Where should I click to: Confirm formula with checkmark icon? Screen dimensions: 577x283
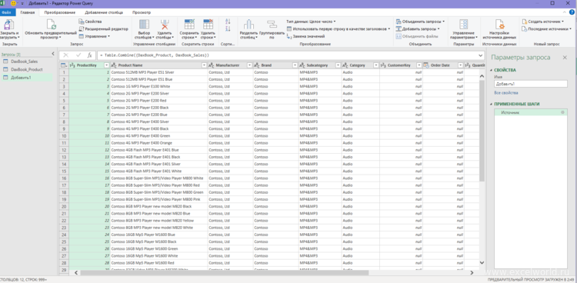pos(78,55)
